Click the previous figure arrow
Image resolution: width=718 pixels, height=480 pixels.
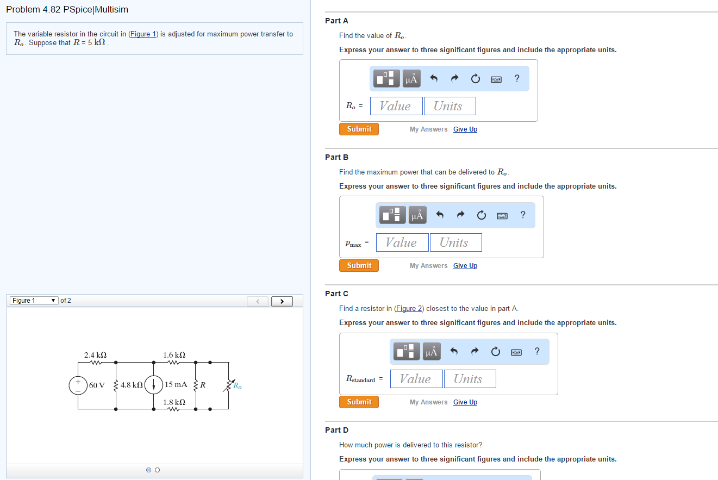tap(257, 301)
